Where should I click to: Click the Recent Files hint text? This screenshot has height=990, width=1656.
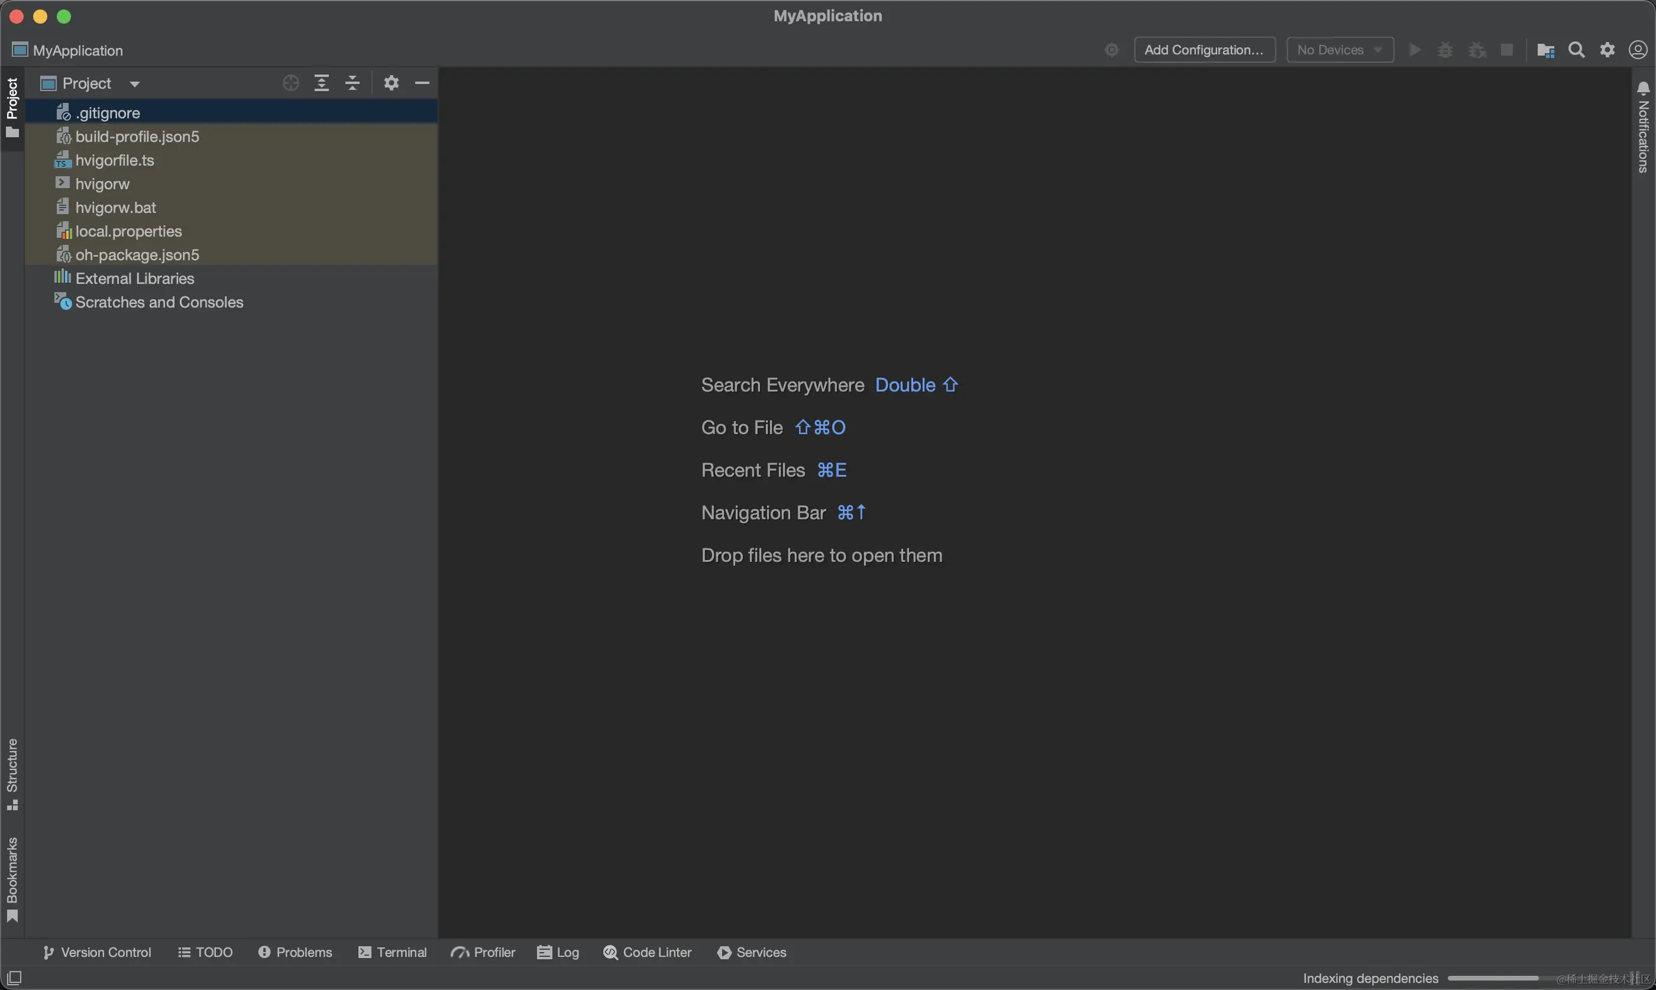753,470
